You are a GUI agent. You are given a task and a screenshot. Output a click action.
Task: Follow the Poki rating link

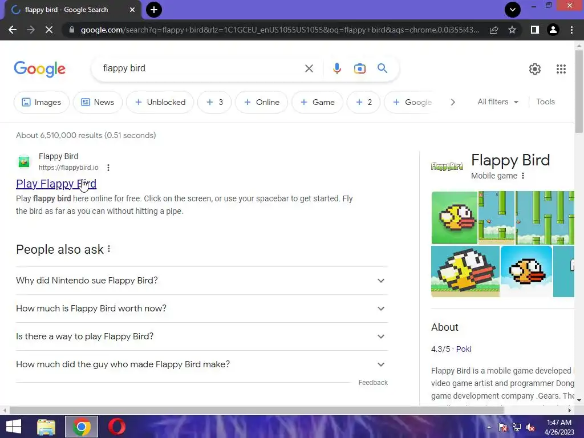point(464,349)
